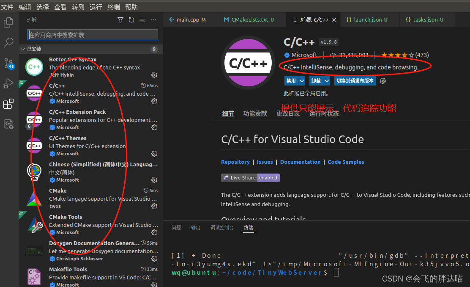470x287 pixels.
Task: Open gear settings for C/C++ Extension Pack
Action: tap(154, 127)
